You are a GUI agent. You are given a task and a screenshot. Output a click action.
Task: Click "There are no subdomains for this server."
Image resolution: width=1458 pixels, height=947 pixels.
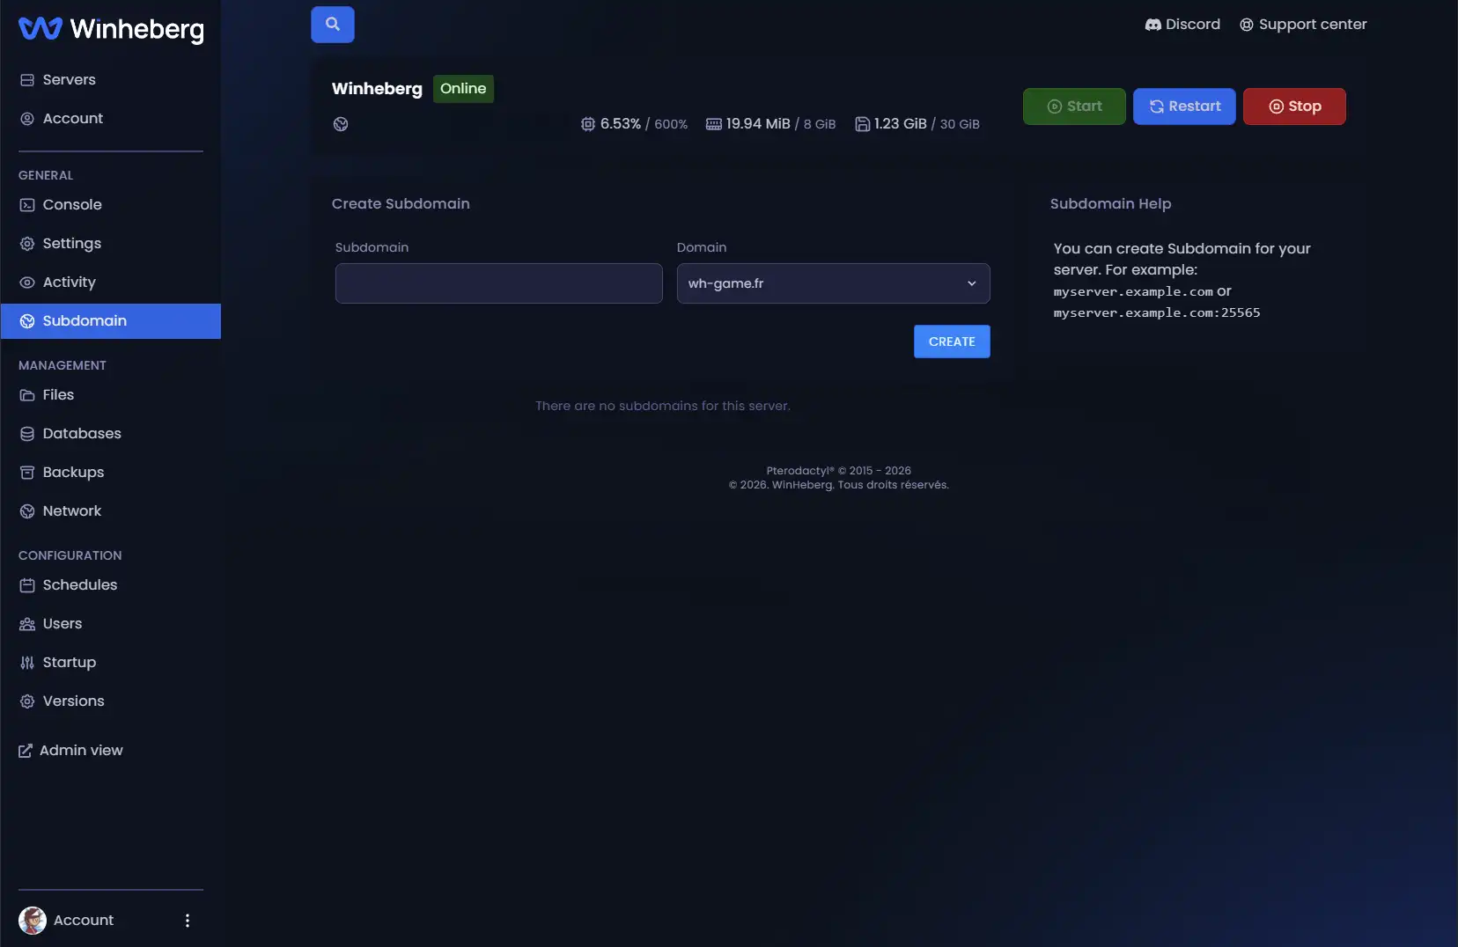pyautogui.click(x=663, y=406)
